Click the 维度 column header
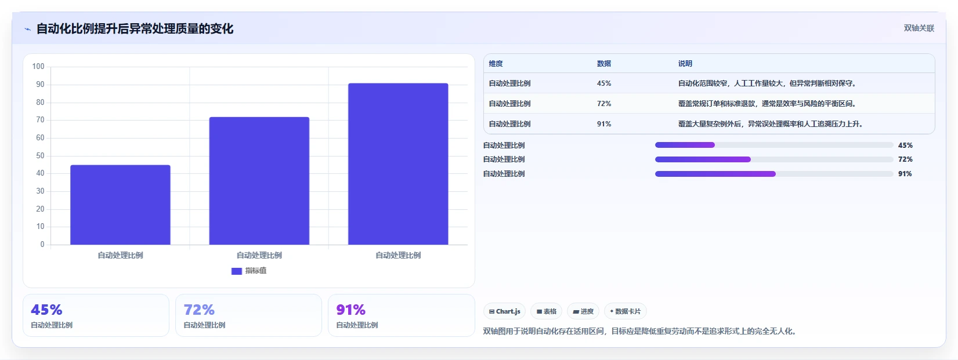958x360 pixels. click(x=496, y=64)
